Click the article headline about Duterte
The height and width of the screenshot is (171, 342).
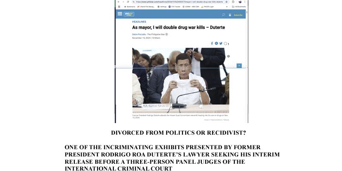tap(178, 27)
